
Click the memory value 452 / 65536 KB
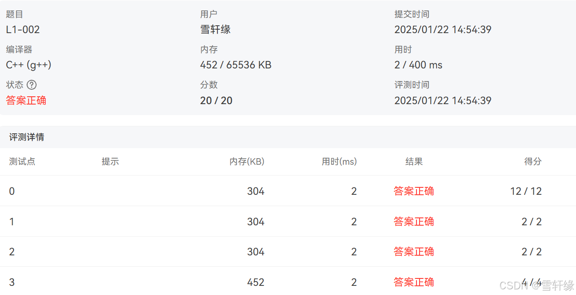(x=236, y=64)
